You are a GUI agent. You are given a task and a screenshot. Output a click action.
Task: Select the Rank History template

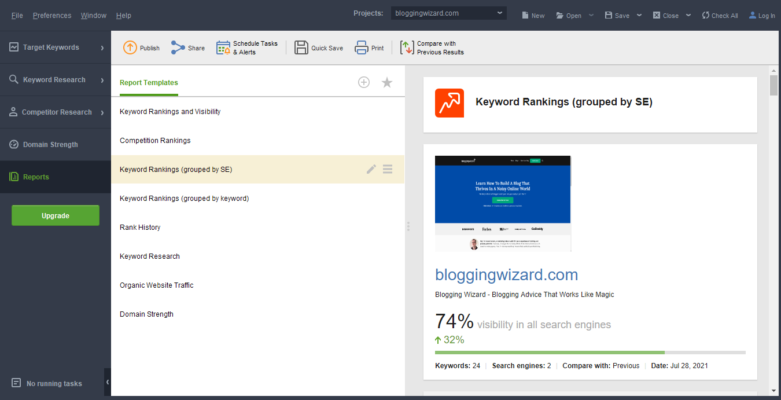click(x=257, y=227)
